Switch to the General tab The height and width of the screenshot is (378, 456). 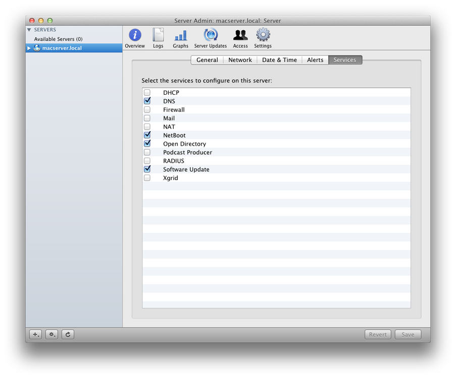tap(207, 60)
